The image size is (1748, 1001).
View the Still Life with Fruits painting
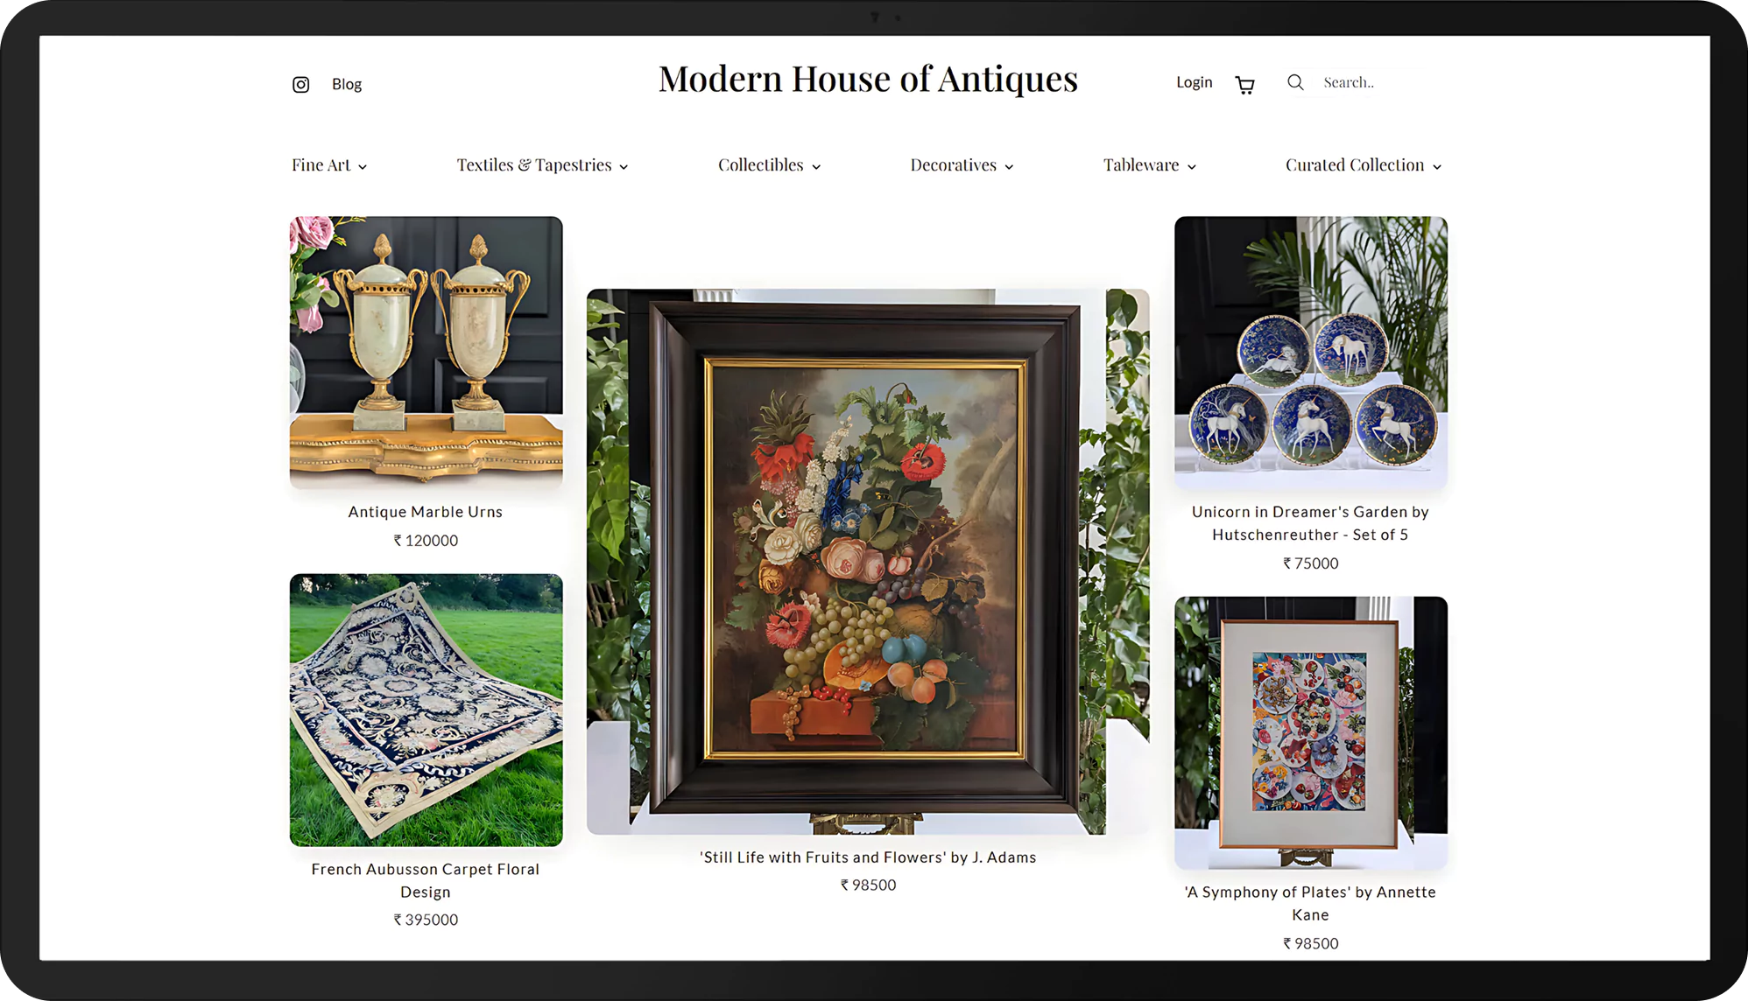[868, 562]
